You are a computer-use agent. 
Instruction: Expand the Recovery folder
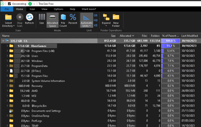tap(7, 86)
